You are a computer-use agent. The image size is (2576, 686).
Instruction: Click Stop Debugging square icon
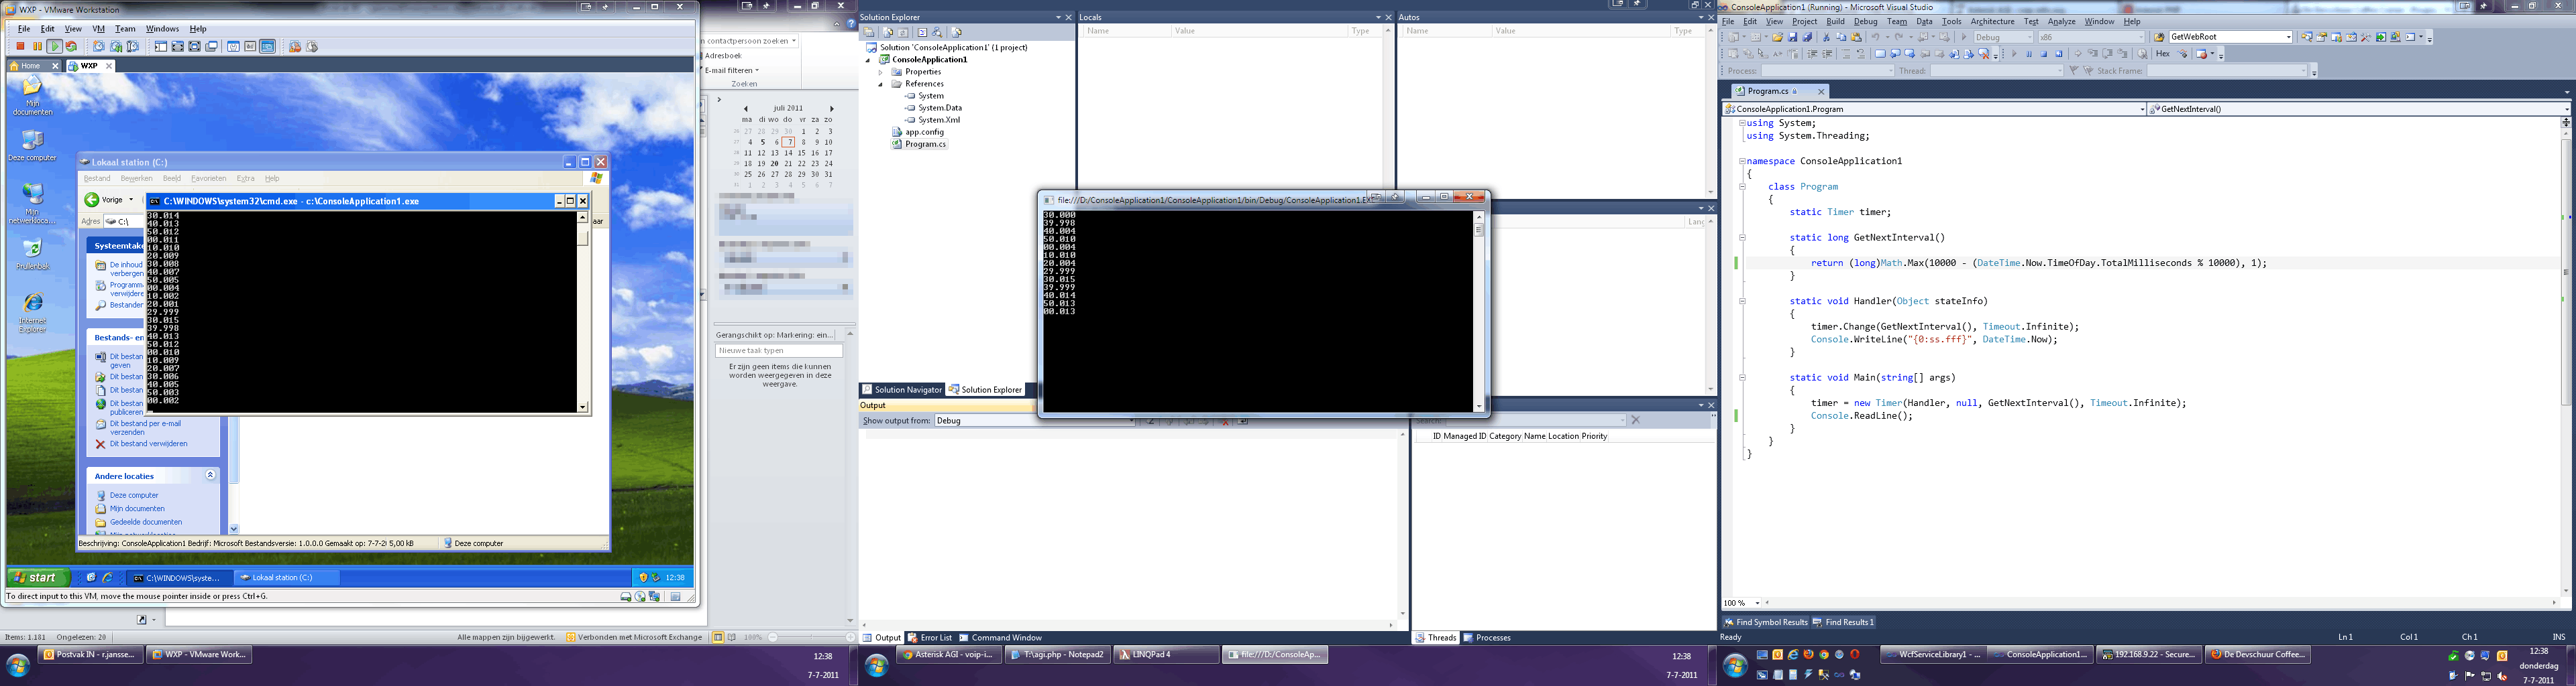[x=2044, y=54]
